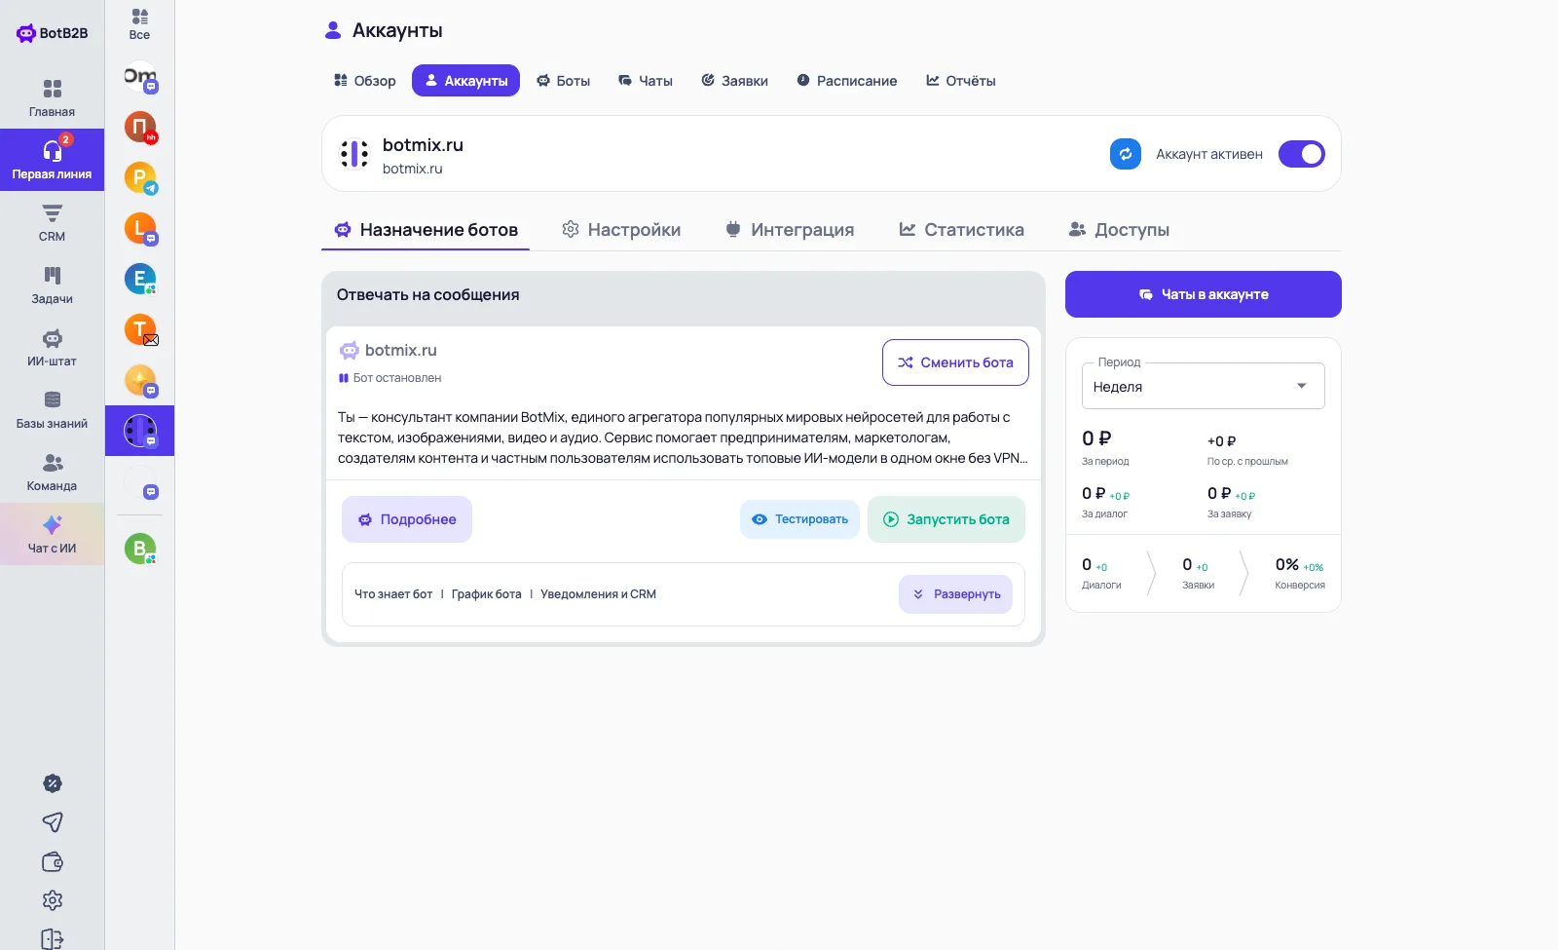Select the red П account avatar
Viewport: 1558px width, 950px height.
140,127
